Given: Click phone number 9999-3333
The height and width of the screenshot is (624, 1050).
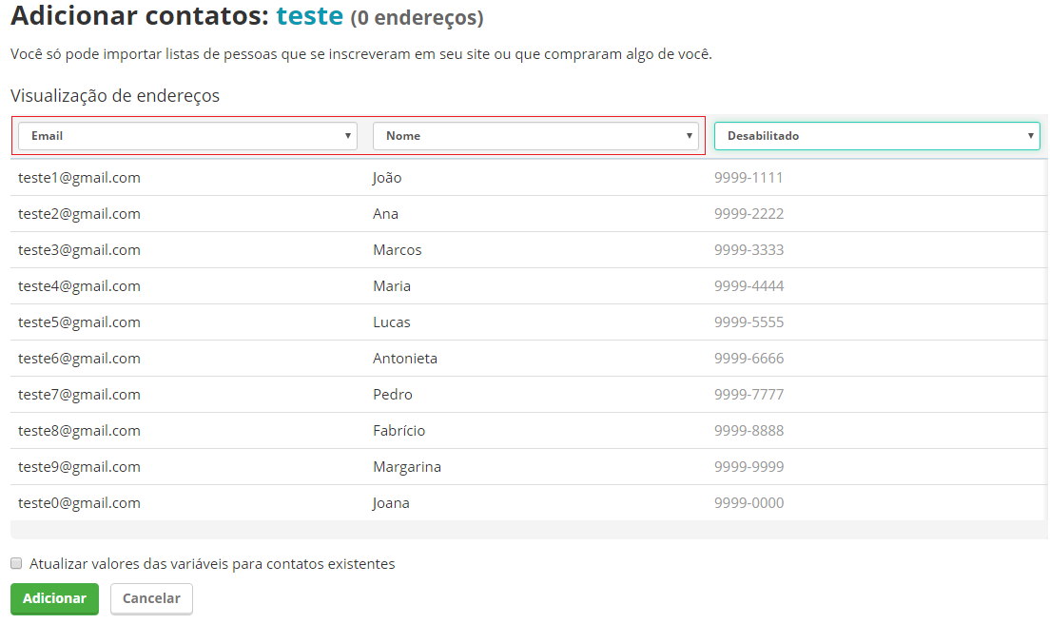Looking at the screenshot, I should [x=749, y=250].
